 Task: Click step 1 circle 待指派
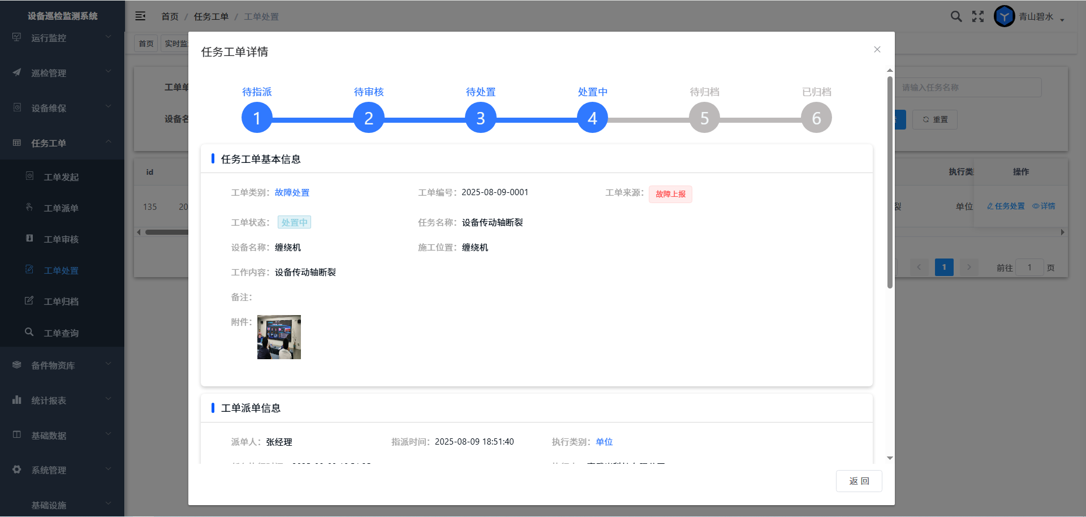(257, 118)
